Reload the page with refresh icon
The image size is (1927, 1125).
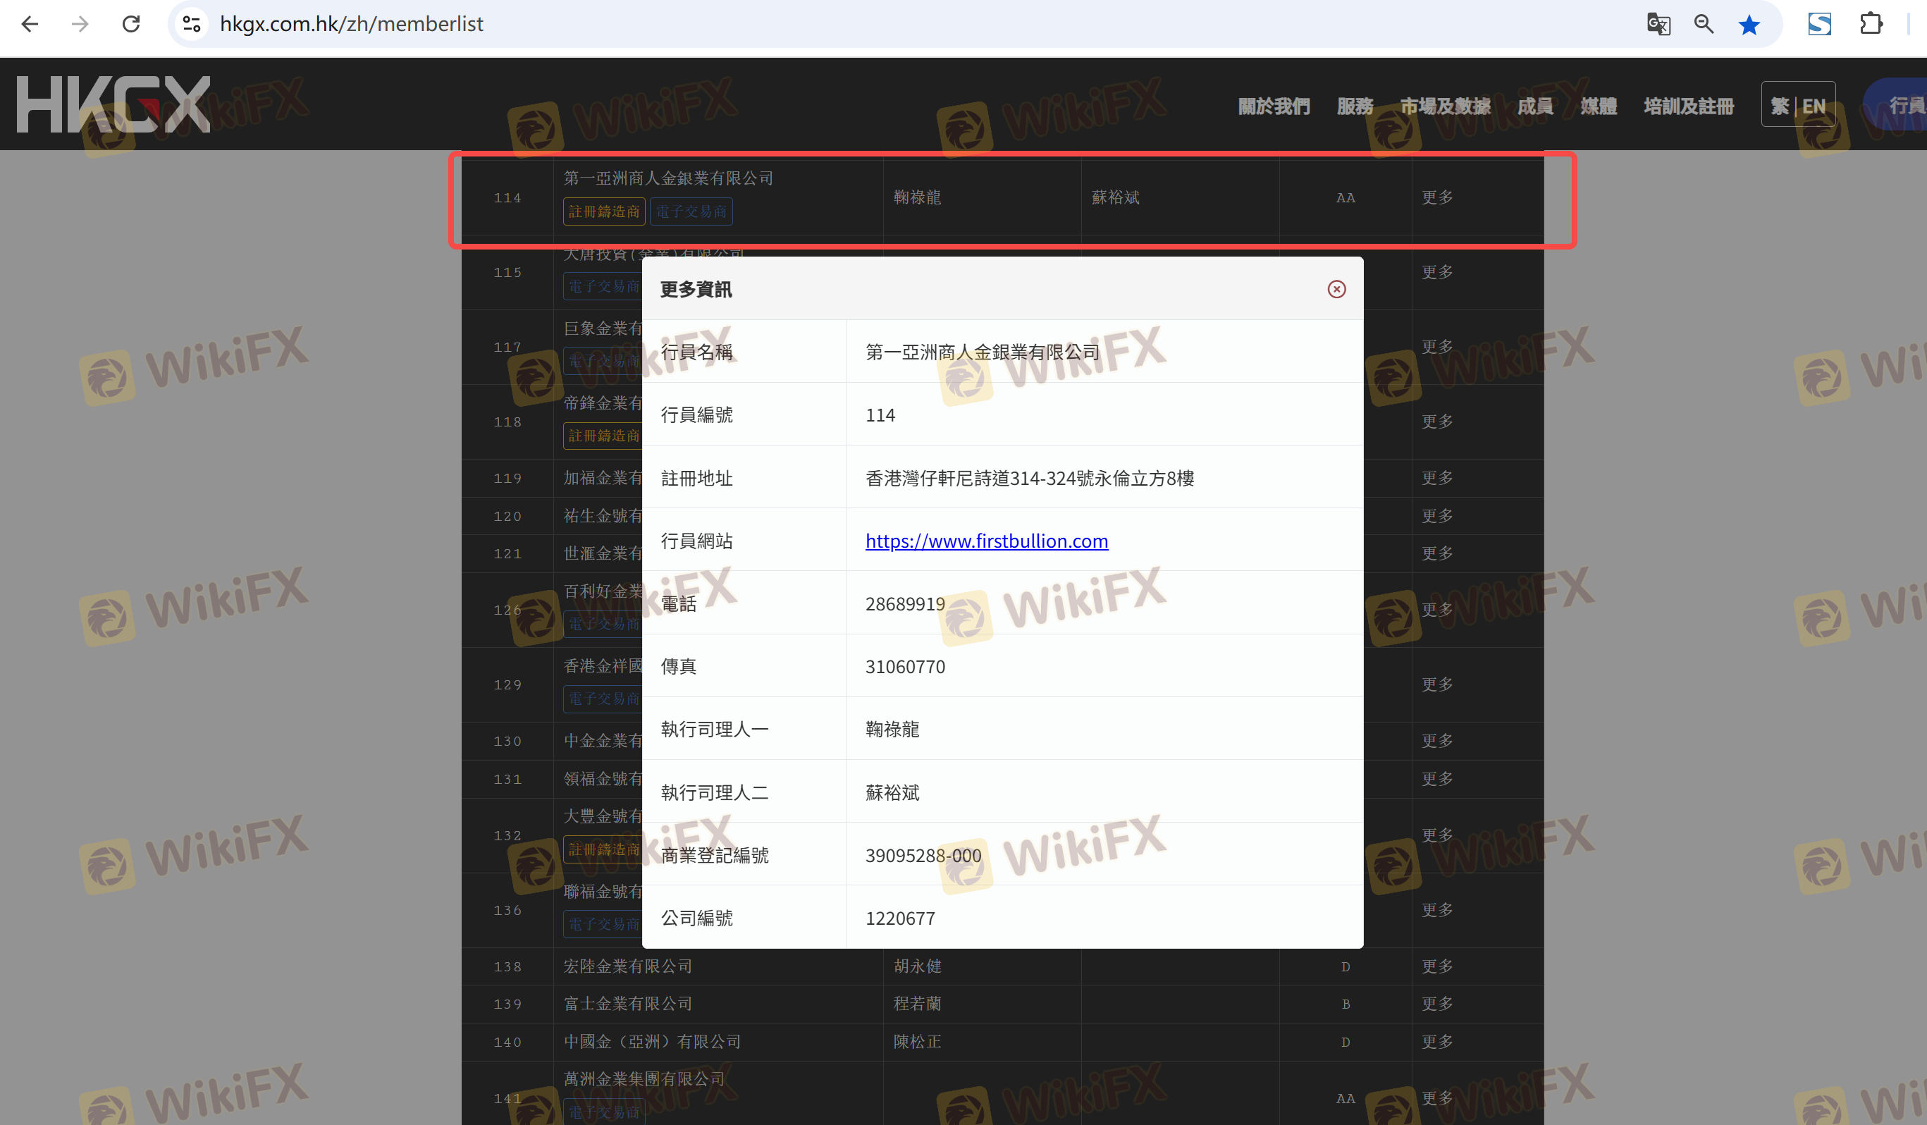[x=132, y=24]
